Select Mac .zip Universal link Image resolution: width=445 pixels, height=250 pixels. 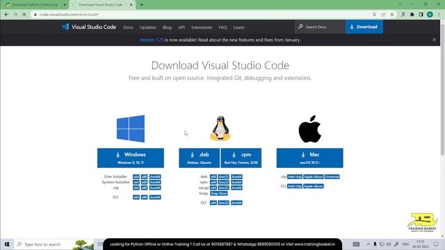pos(332,176)
